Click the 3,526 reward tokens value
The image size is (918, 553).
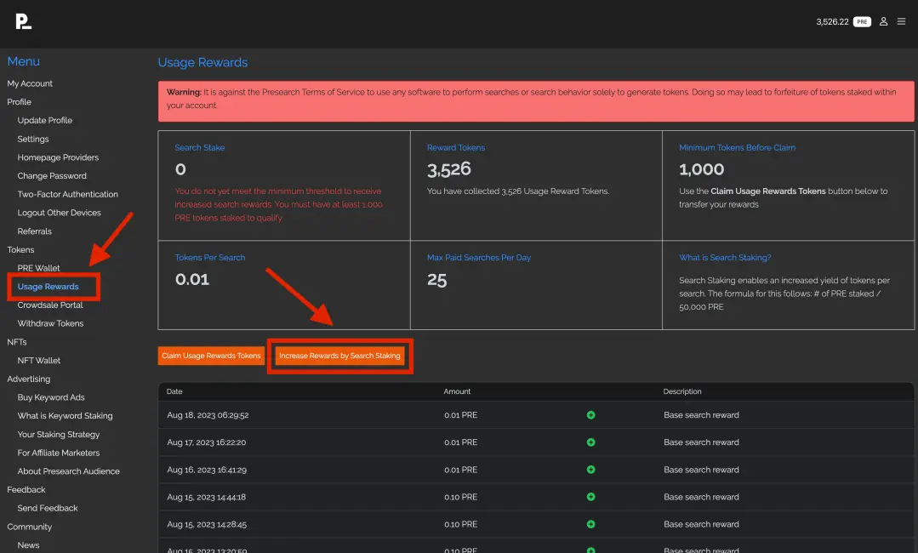coord(449,169)
